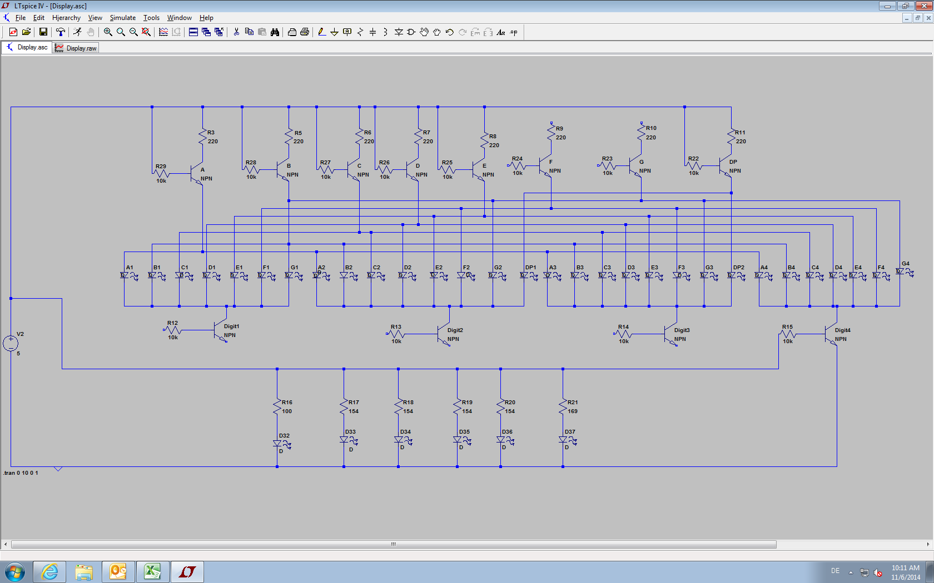Image resolution: width=934 pixels, height=583 pixels.
Task: Click the DE language indicator
Action: [x=835, y=571]
